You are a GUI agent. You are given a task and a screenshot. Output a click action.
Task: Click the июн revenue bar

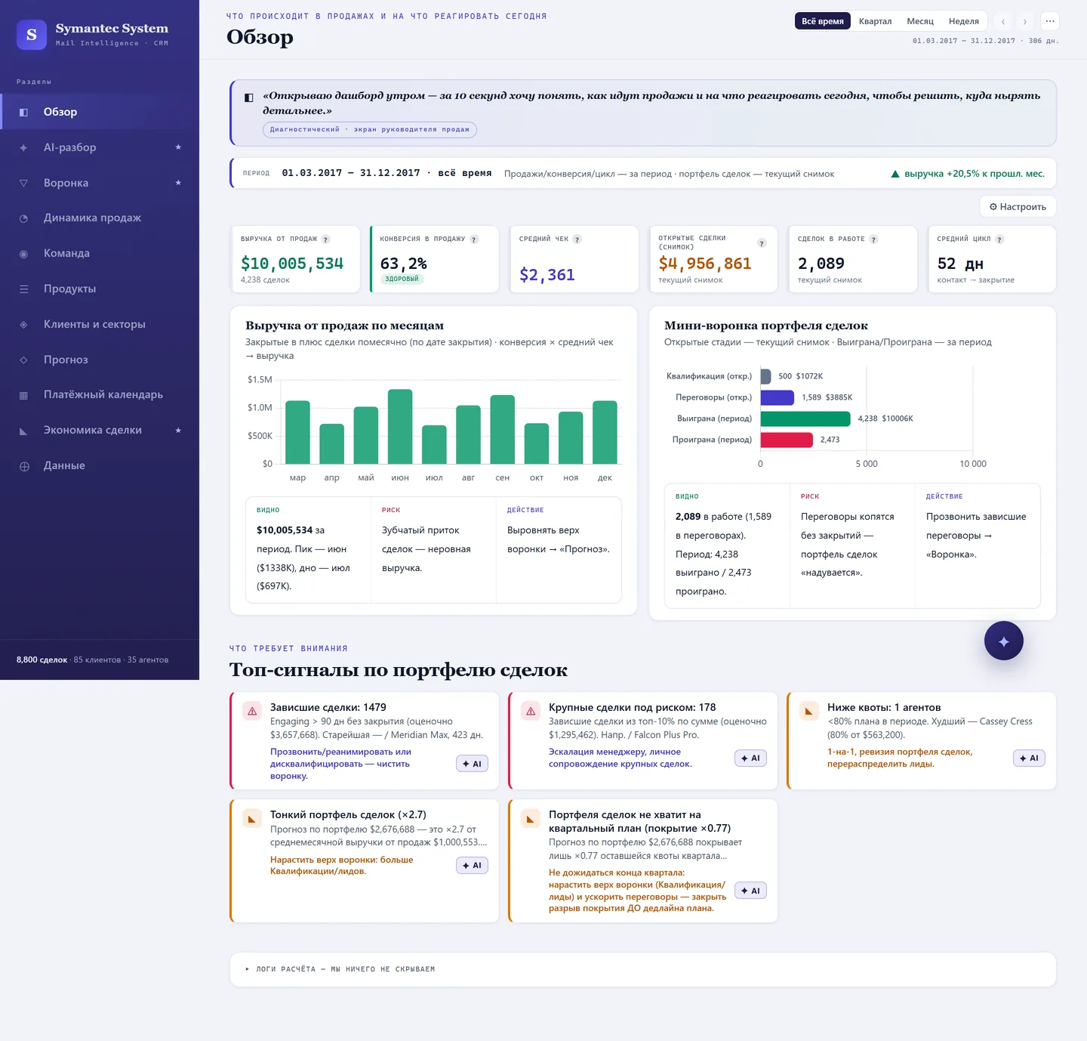pos(400,427)
